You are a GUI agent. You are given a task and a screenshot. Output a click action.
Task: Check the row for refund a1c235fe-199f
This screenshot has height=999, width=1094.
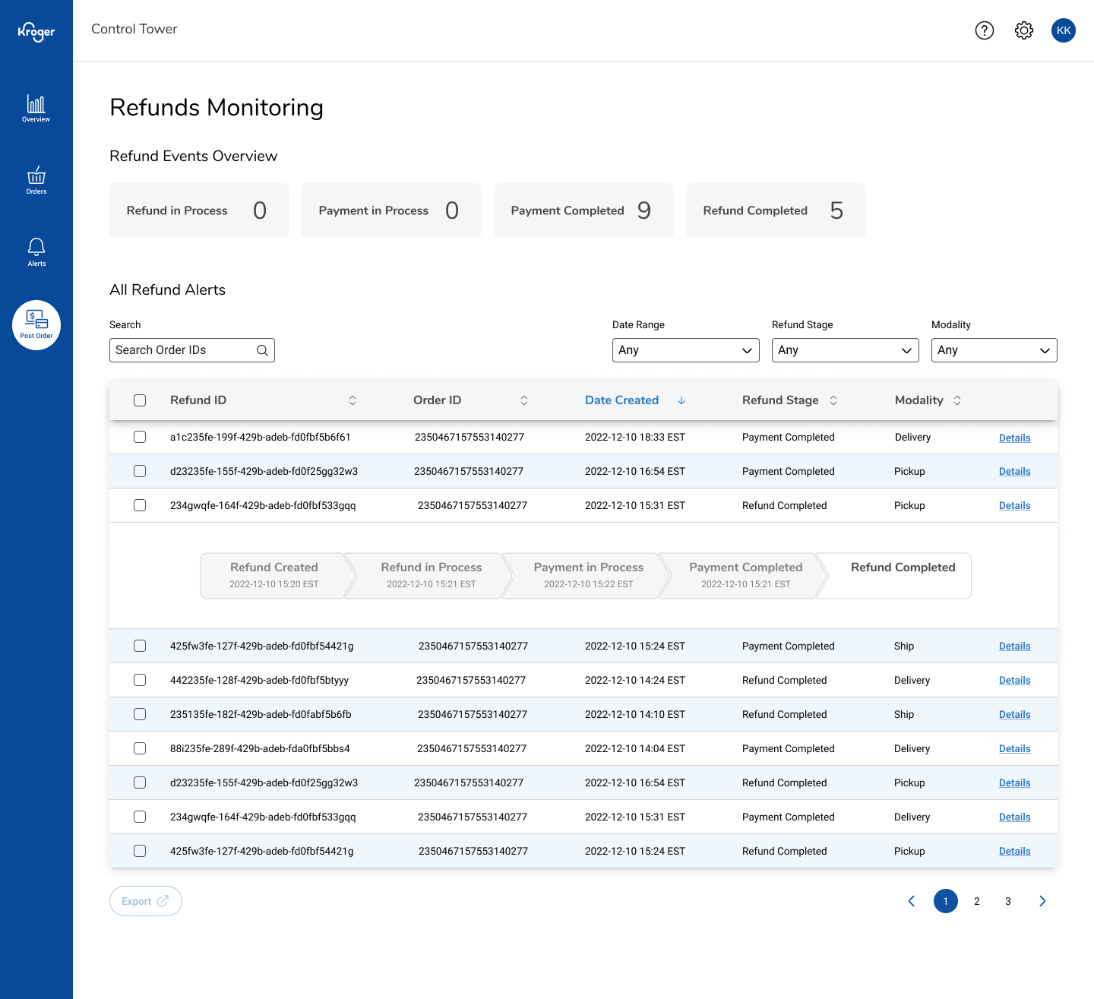tap(140, 437)
